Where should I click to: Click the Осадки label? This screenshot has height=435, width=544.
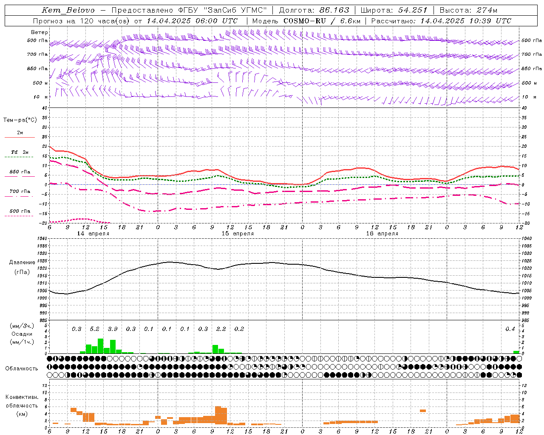tap(22, 334)
